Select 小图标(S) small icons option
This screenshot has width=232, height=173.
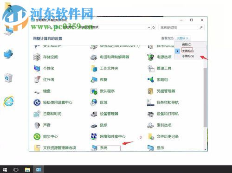point(188,56)
